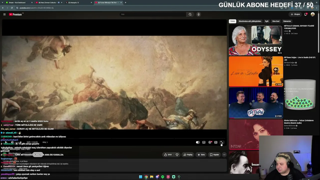
Task: Open the green app icon on taskbar
Action: tap(173, 177)
